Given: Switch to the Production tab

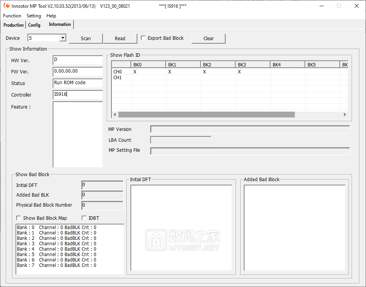Looking at the screenshot, I should point(14,25).
